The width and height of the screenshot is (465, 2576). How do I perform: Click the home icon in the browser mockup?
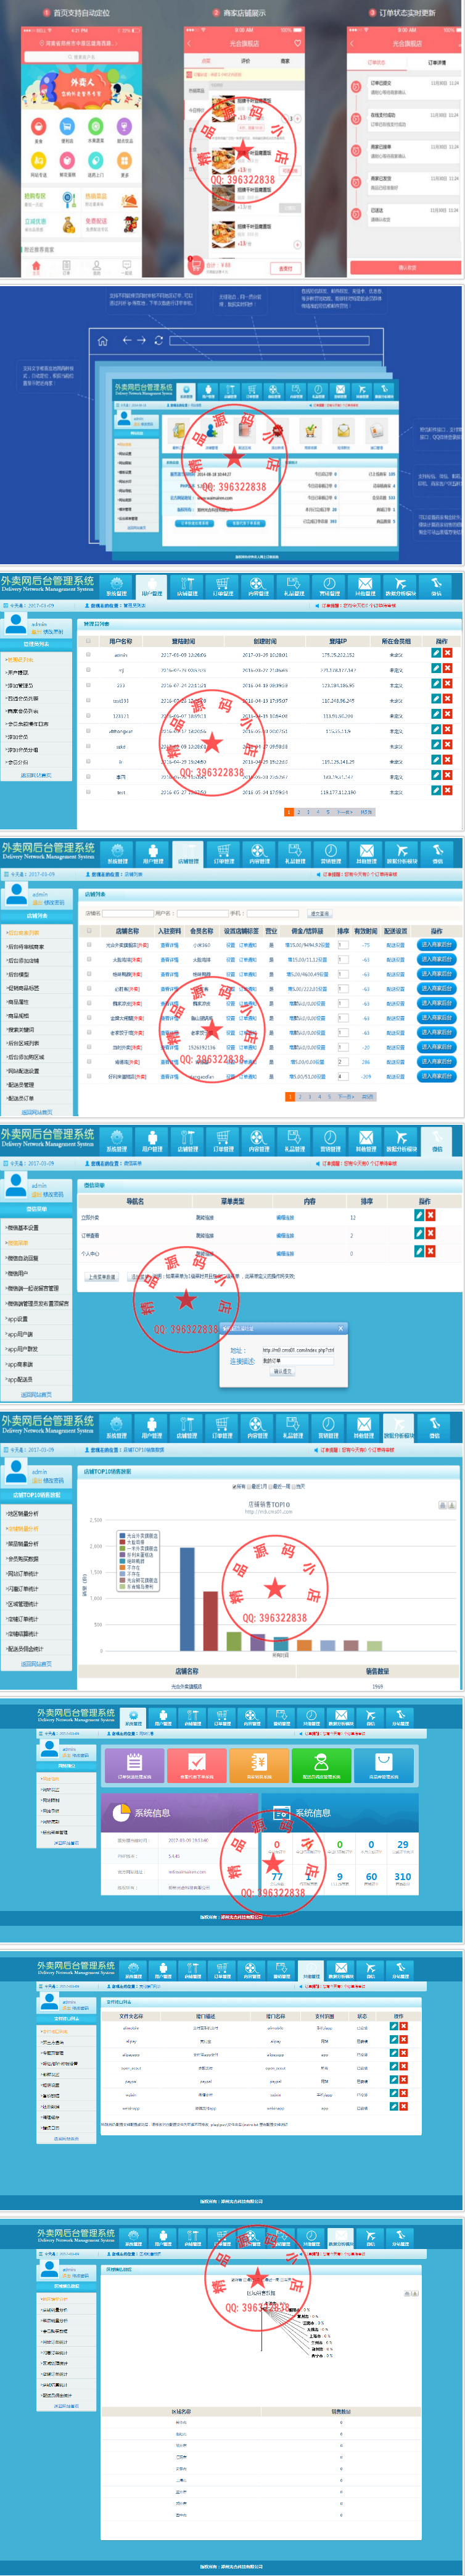102,341
